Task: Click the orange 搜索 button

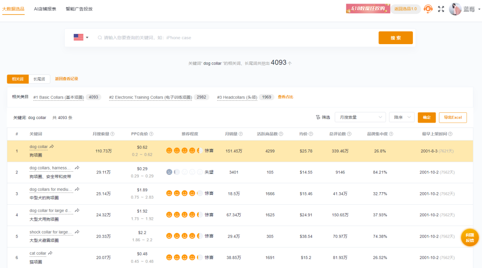Action: click(x=395, y=38)
